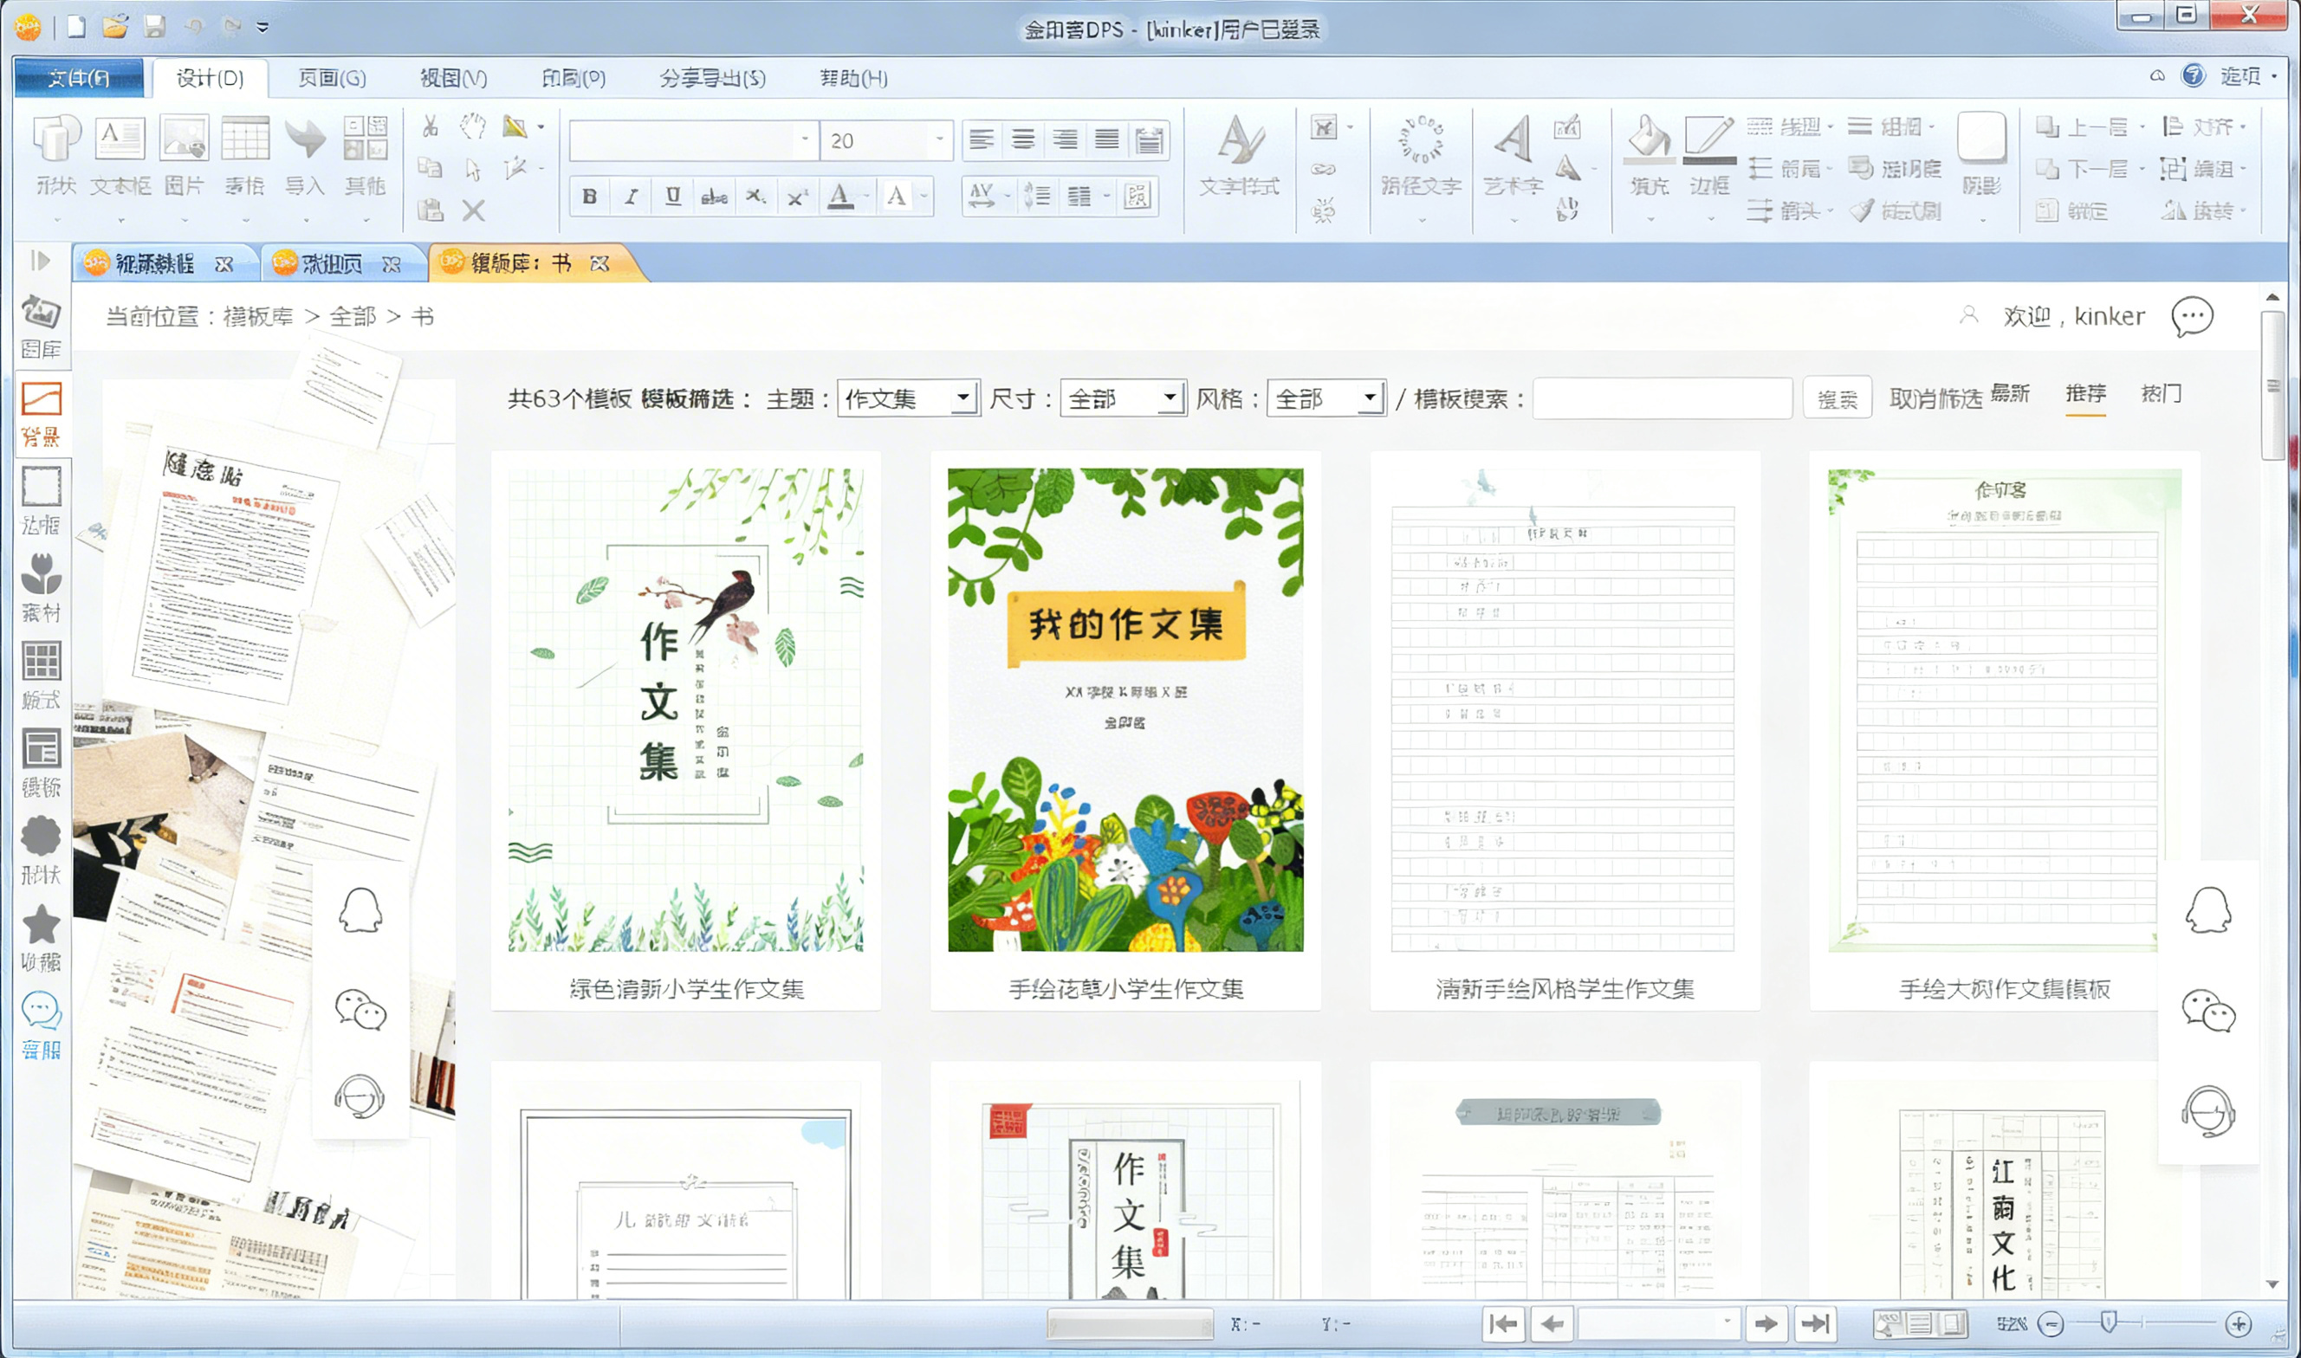Click the WeChat icon on right floating panel
The width and height of the screenshot is (2301, 1358).
[2207, 1010]
